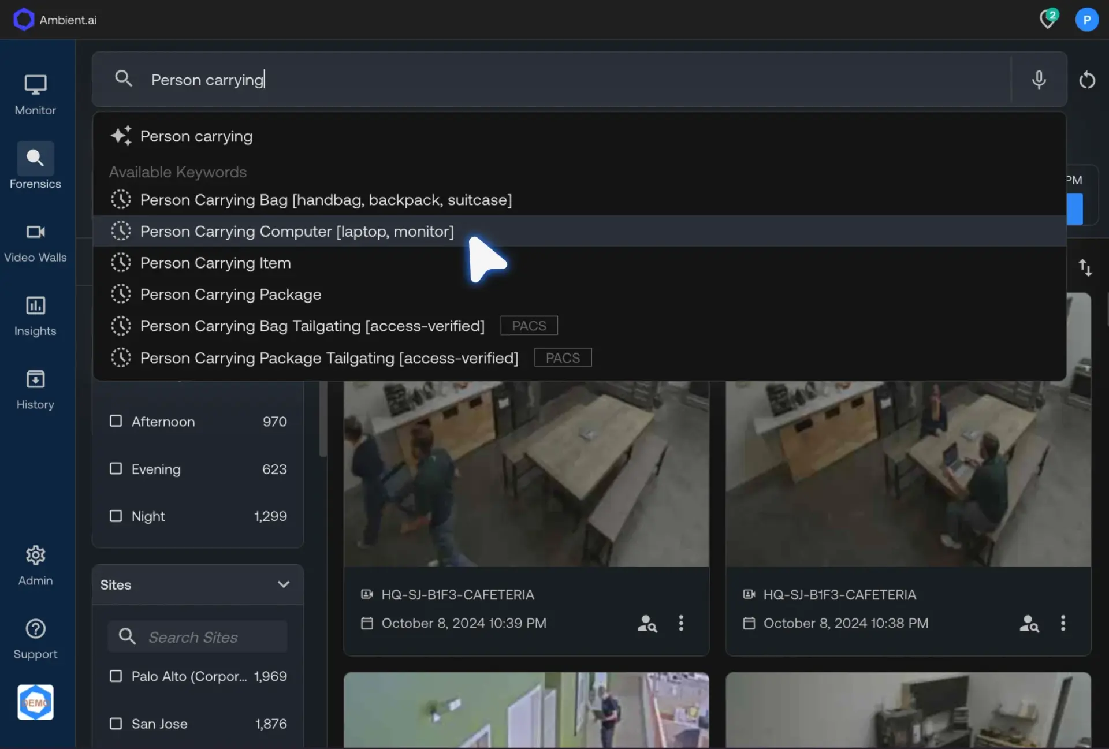1109x749 pixels.
Task: Click the Ambient.ai logo
Action: [x=54, y=19]
